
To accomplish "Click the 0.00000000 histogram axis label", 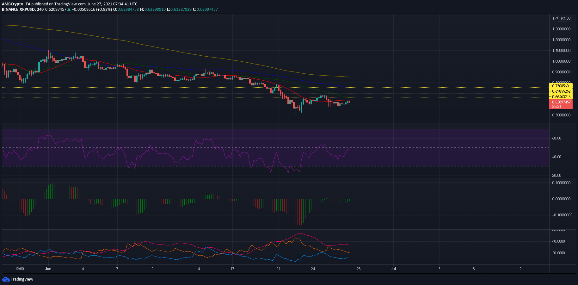I will pos(561,199).
